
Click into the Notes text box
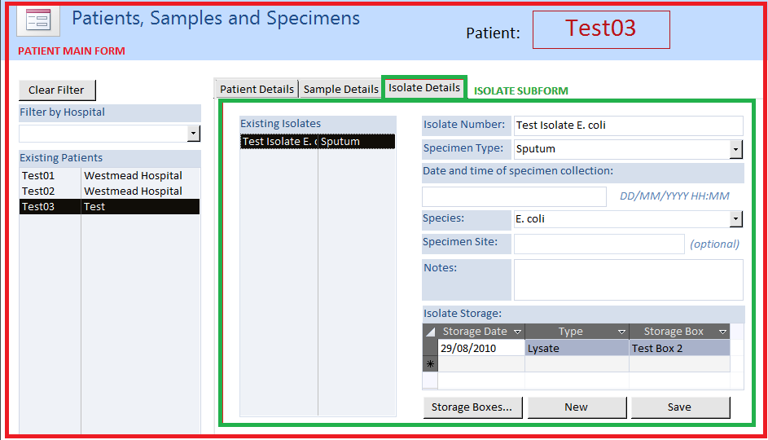tap(628, 279)
